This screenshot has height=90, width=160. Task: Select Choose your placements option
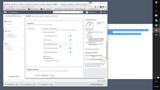(42, 32)
